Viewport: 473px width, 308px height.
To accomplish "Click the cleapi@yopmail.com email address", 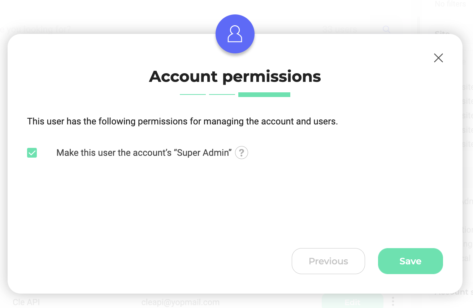I will [x=181, y=302].
